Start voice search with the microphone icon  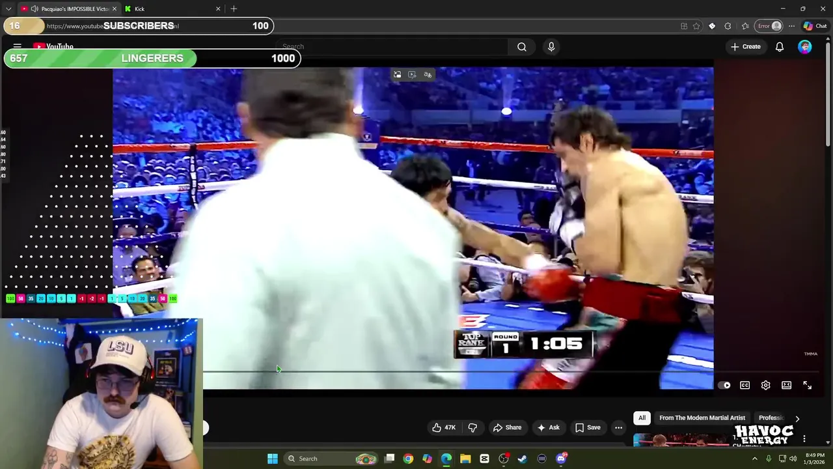point(551,46)
